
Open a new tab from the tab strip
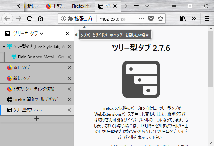coord(136,6)
